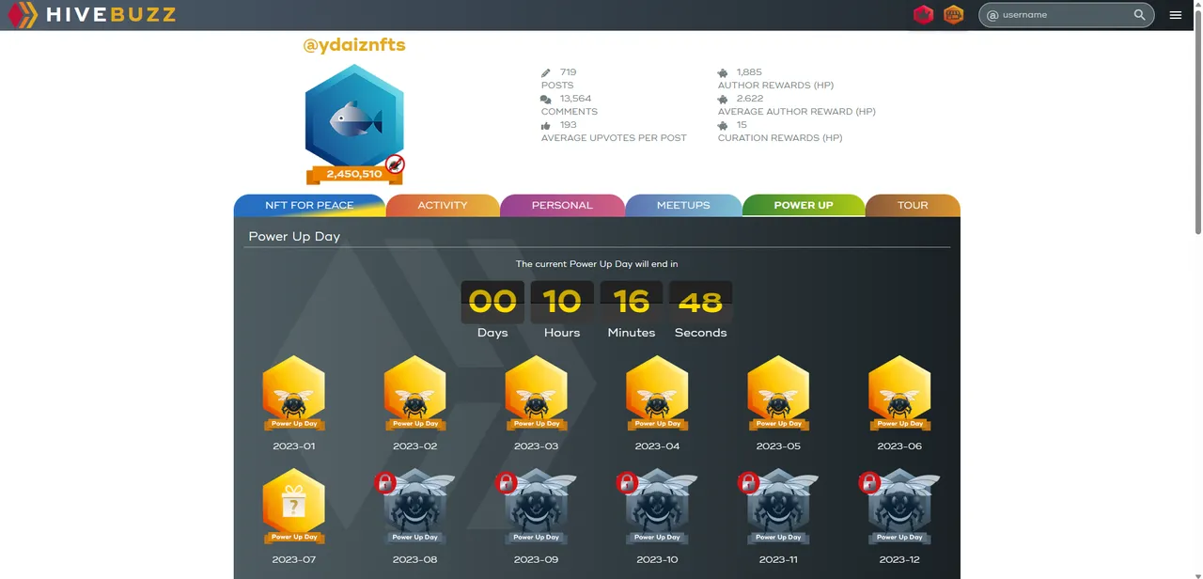Click the 2023-02 Power Up Day badge
This screenshot has width=1203, height=579.
pos(414,393)
